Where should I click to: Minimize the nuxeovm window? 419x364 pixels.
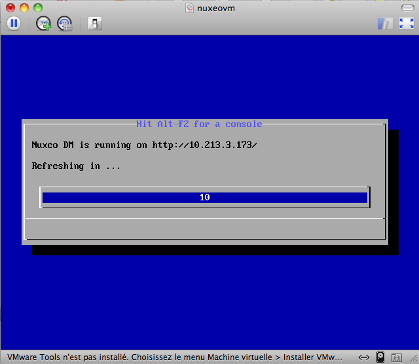(24, 8)
